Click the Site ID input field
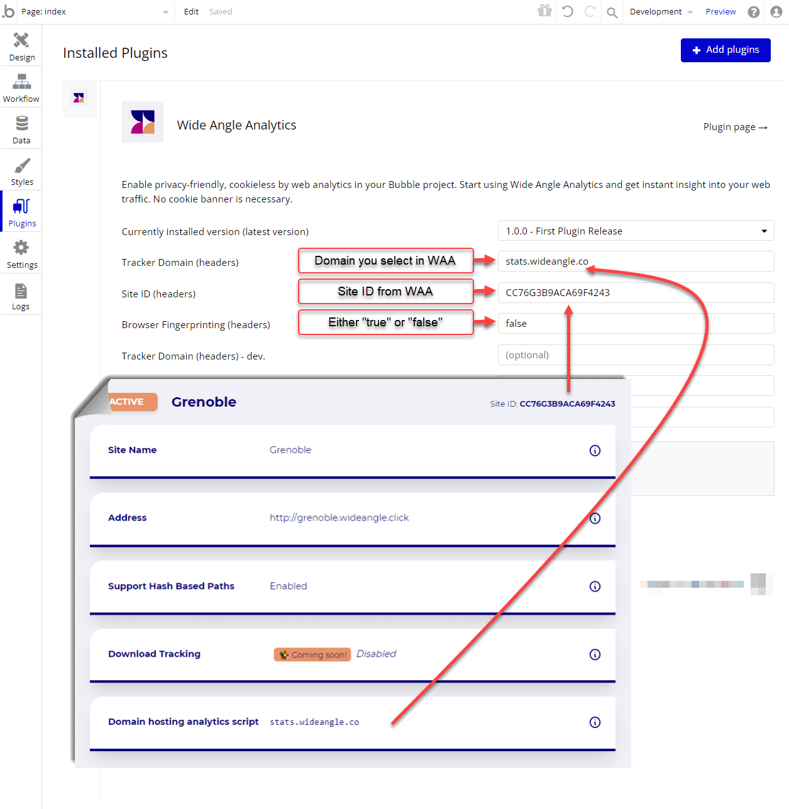 636,292
